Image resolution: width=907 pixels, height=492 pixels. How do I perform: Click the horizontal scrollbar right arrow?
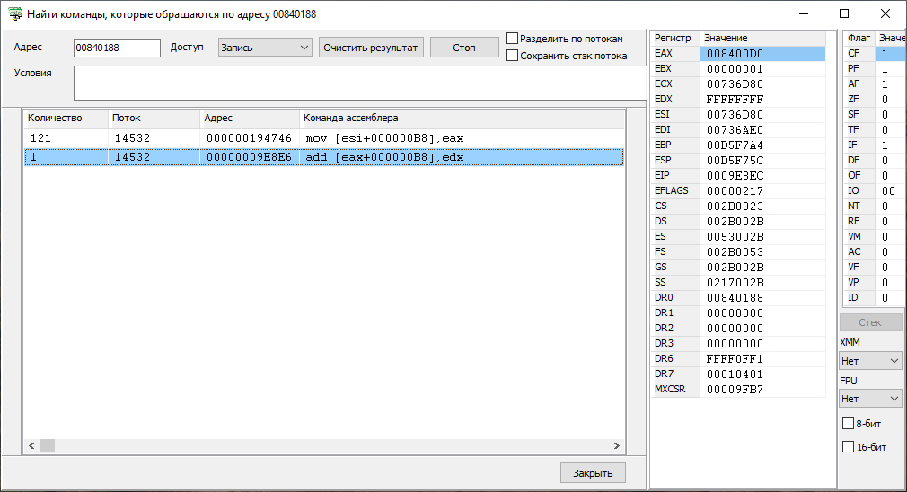pos(617,445)
